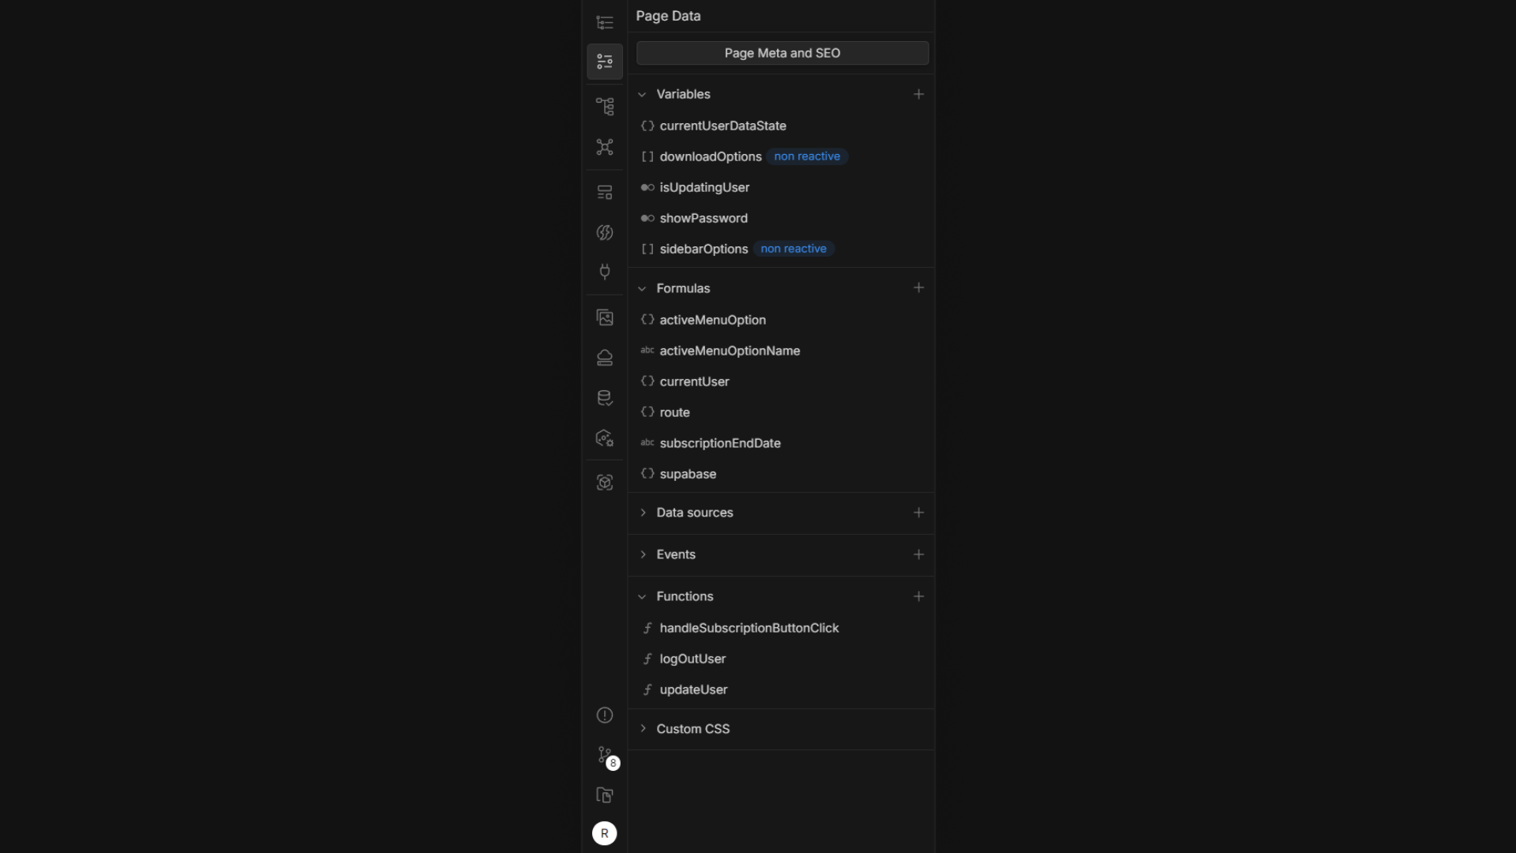
Task: Add a new Formula with plus
Action: pyautogui.click(x=918, y=288)
